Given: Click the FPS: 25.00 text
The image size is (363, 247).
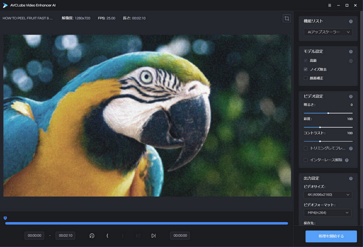Looking at the screenshot, I should click(x=106, y=18).
